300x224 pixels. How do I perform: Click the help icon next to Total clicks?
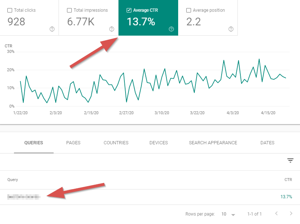pos(52,29)
